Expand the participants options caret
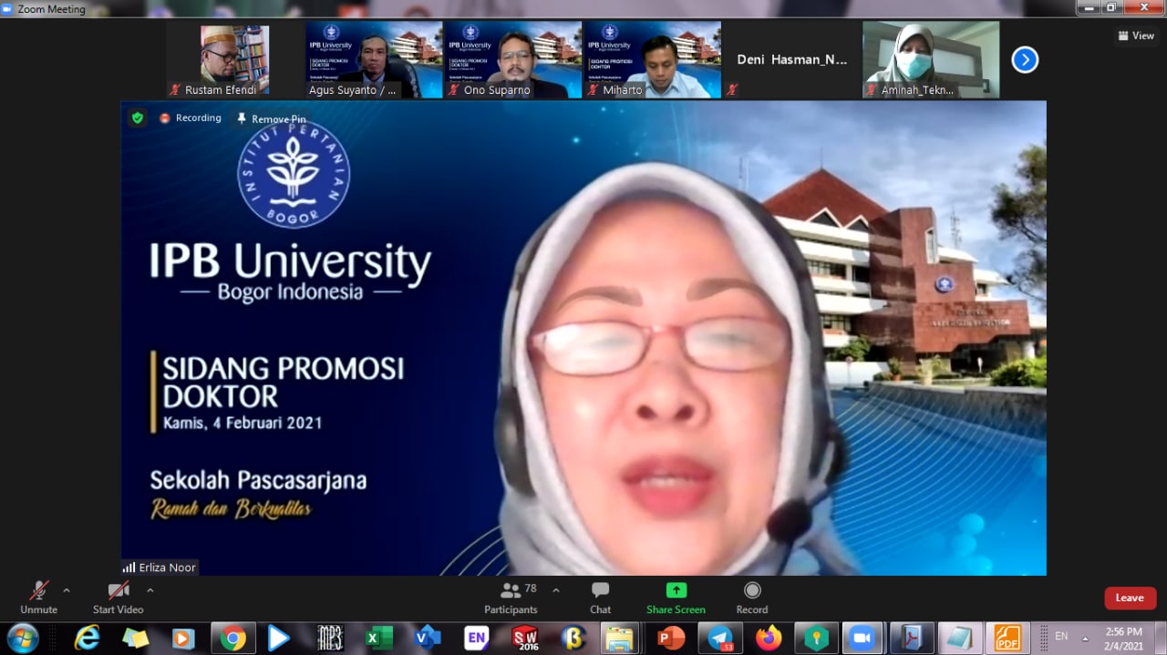This screenshot has height=655, width=1167. [x=556, y=590]
